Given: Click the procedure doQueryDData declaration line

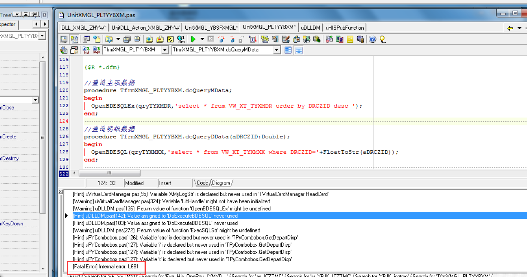Looking at the screenshot, I should 187,136.
